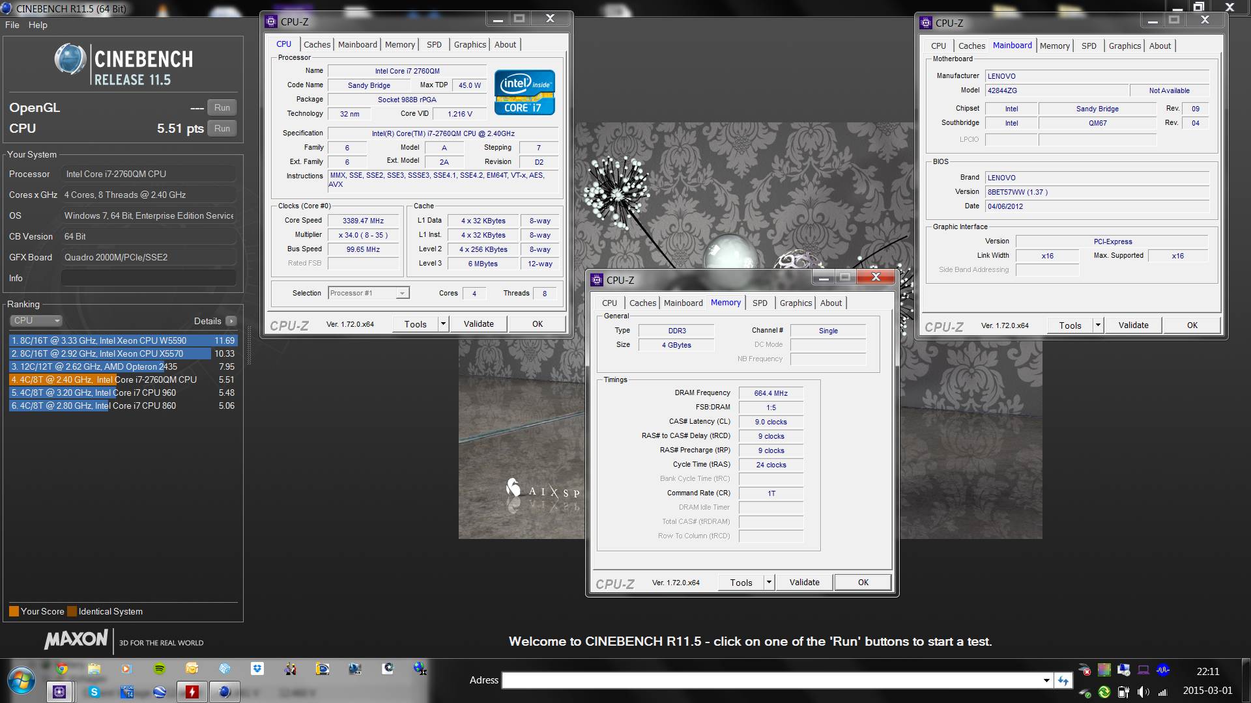
Task: Click Core Speed value 3389.47 MHz
Action: [363, 221]
